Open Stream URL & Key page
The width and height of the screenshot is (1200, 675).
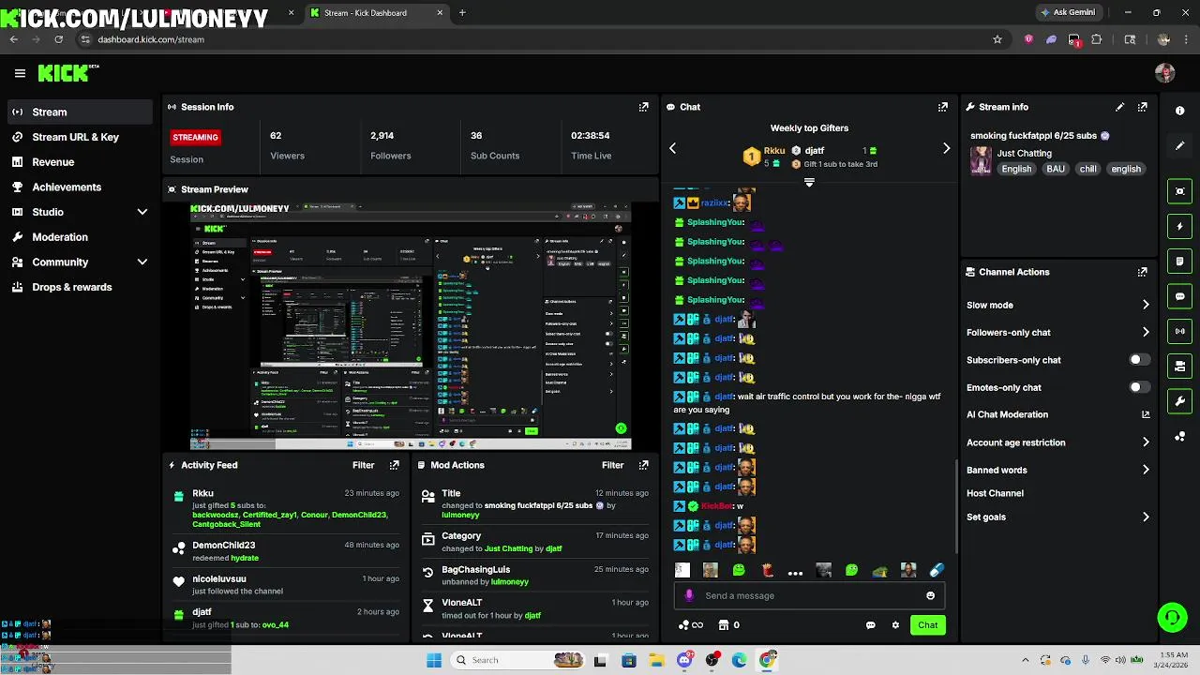pyautogui.click(x=80, y=137)
